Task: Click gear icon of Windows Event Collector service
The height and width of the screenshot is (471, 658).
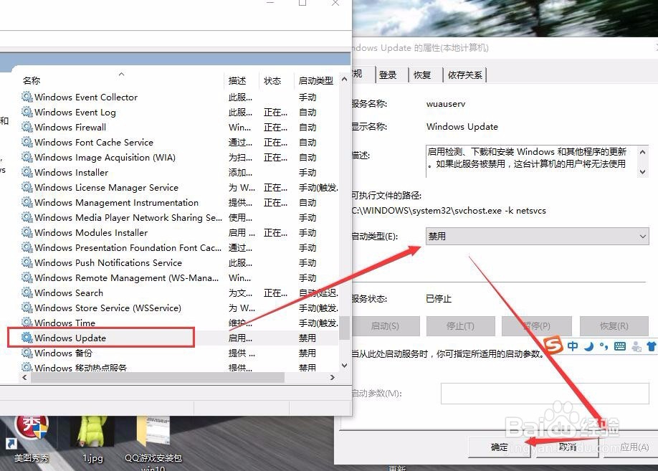Action: click(27, 97)
